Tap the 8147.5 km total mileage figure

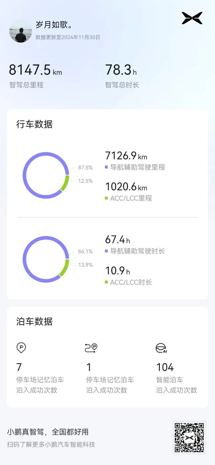point(35,70)
